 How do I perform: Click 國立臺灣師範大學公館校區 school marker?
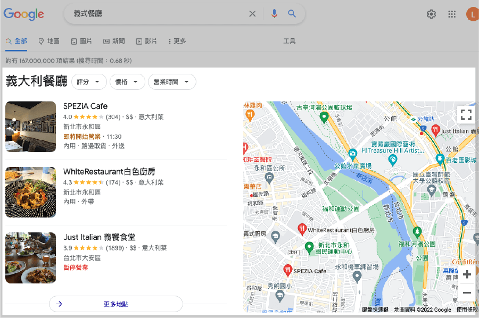[431, 191]
